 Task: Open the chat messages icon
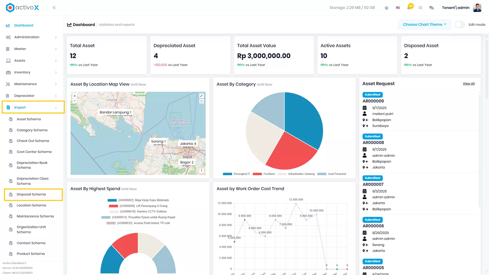431,8
